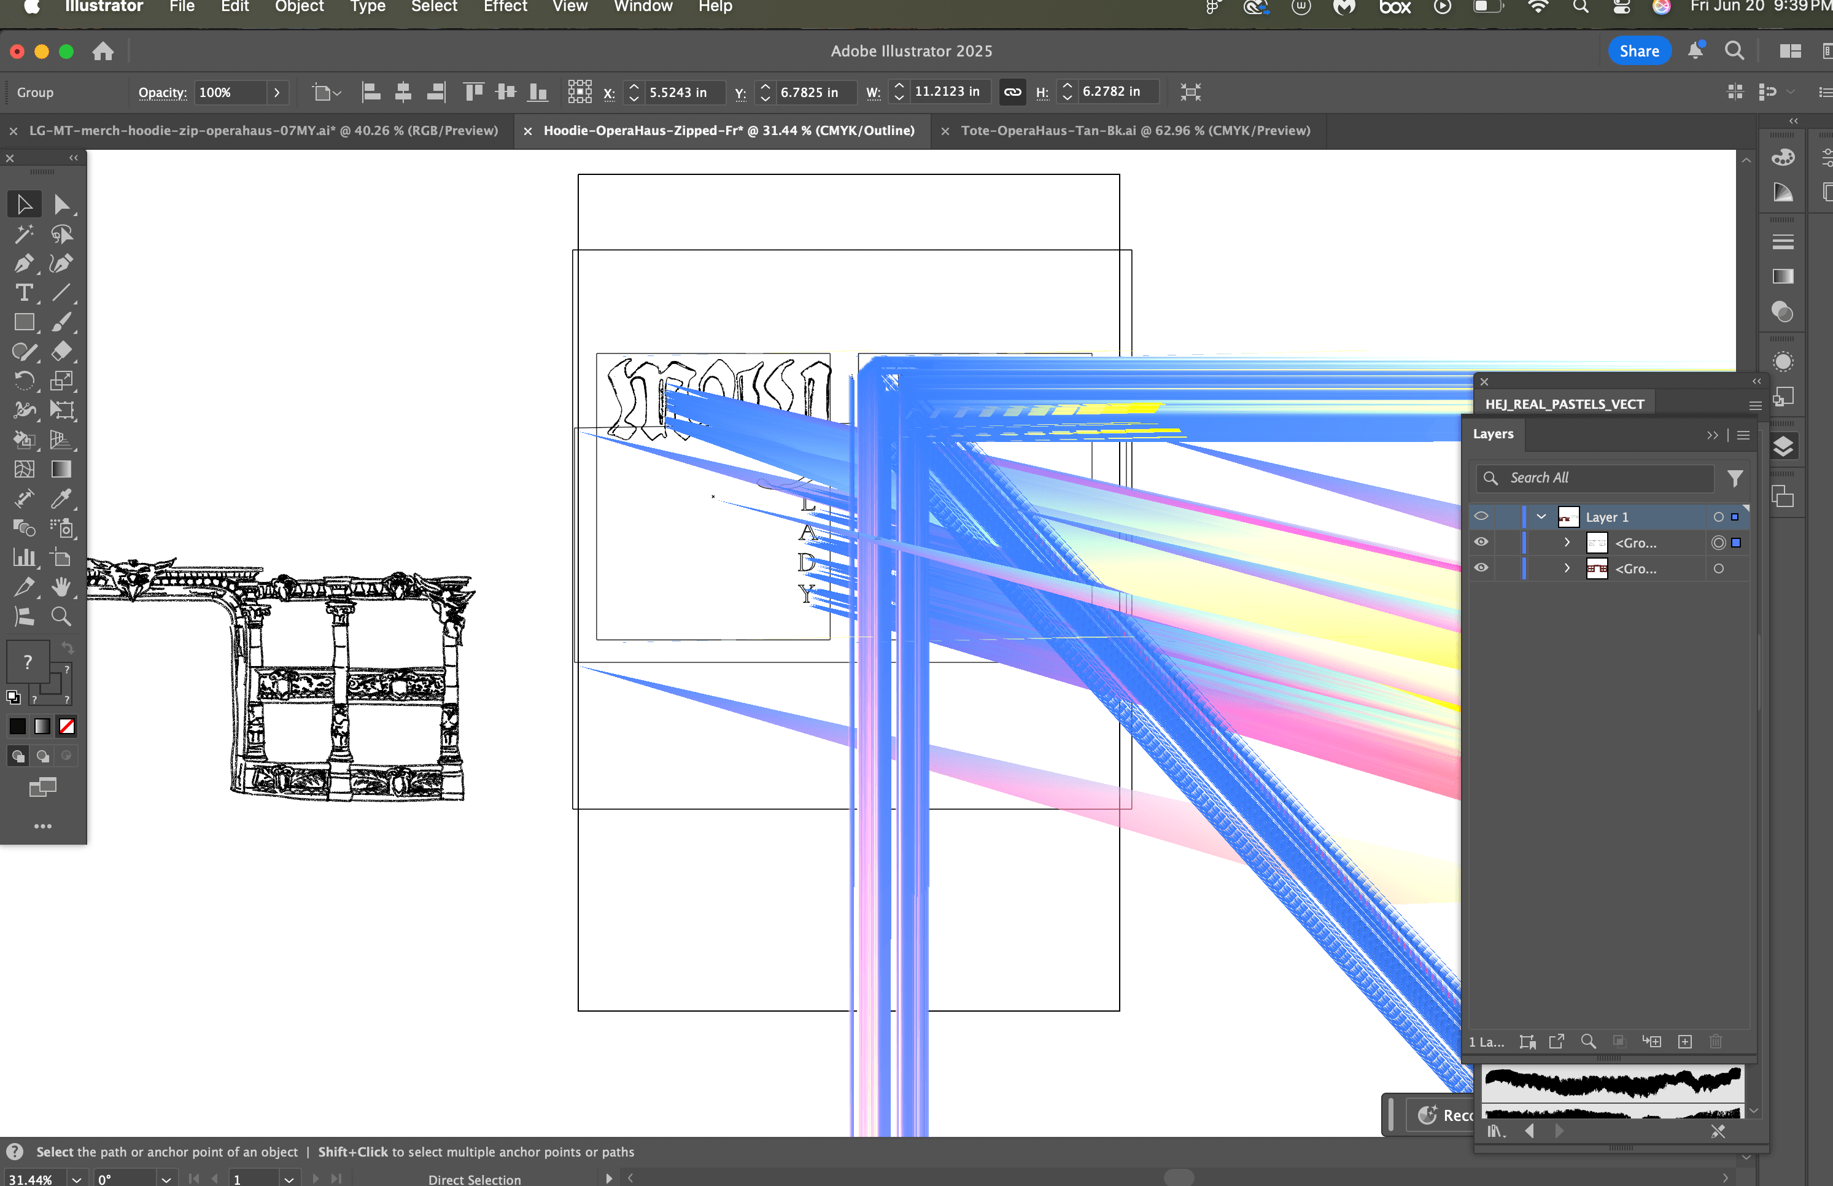This screenshot has width=1833, height=1186.
Task: Click the Vertical Align Top icon
Action: point(474,93)
